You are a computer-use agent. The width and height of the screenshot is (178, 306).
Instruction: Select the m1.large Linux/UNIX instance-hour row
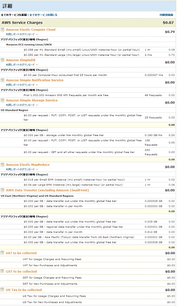point(88,55)
